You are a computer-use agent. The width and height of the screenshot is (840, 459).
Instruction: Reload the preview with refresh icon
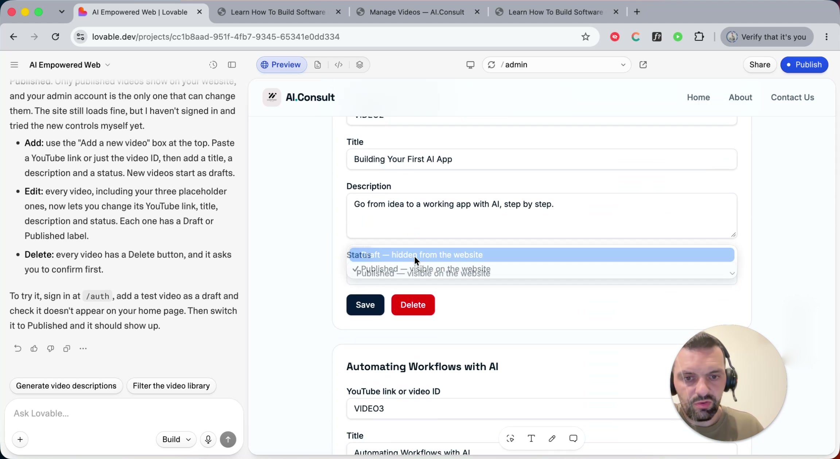click(x=491, y=65)
